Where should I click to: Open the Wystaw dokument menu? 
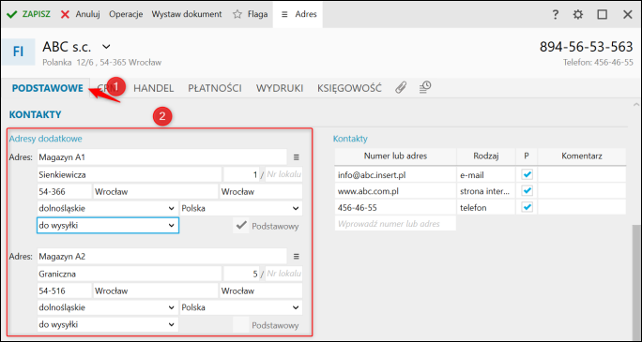coord(187,14)
